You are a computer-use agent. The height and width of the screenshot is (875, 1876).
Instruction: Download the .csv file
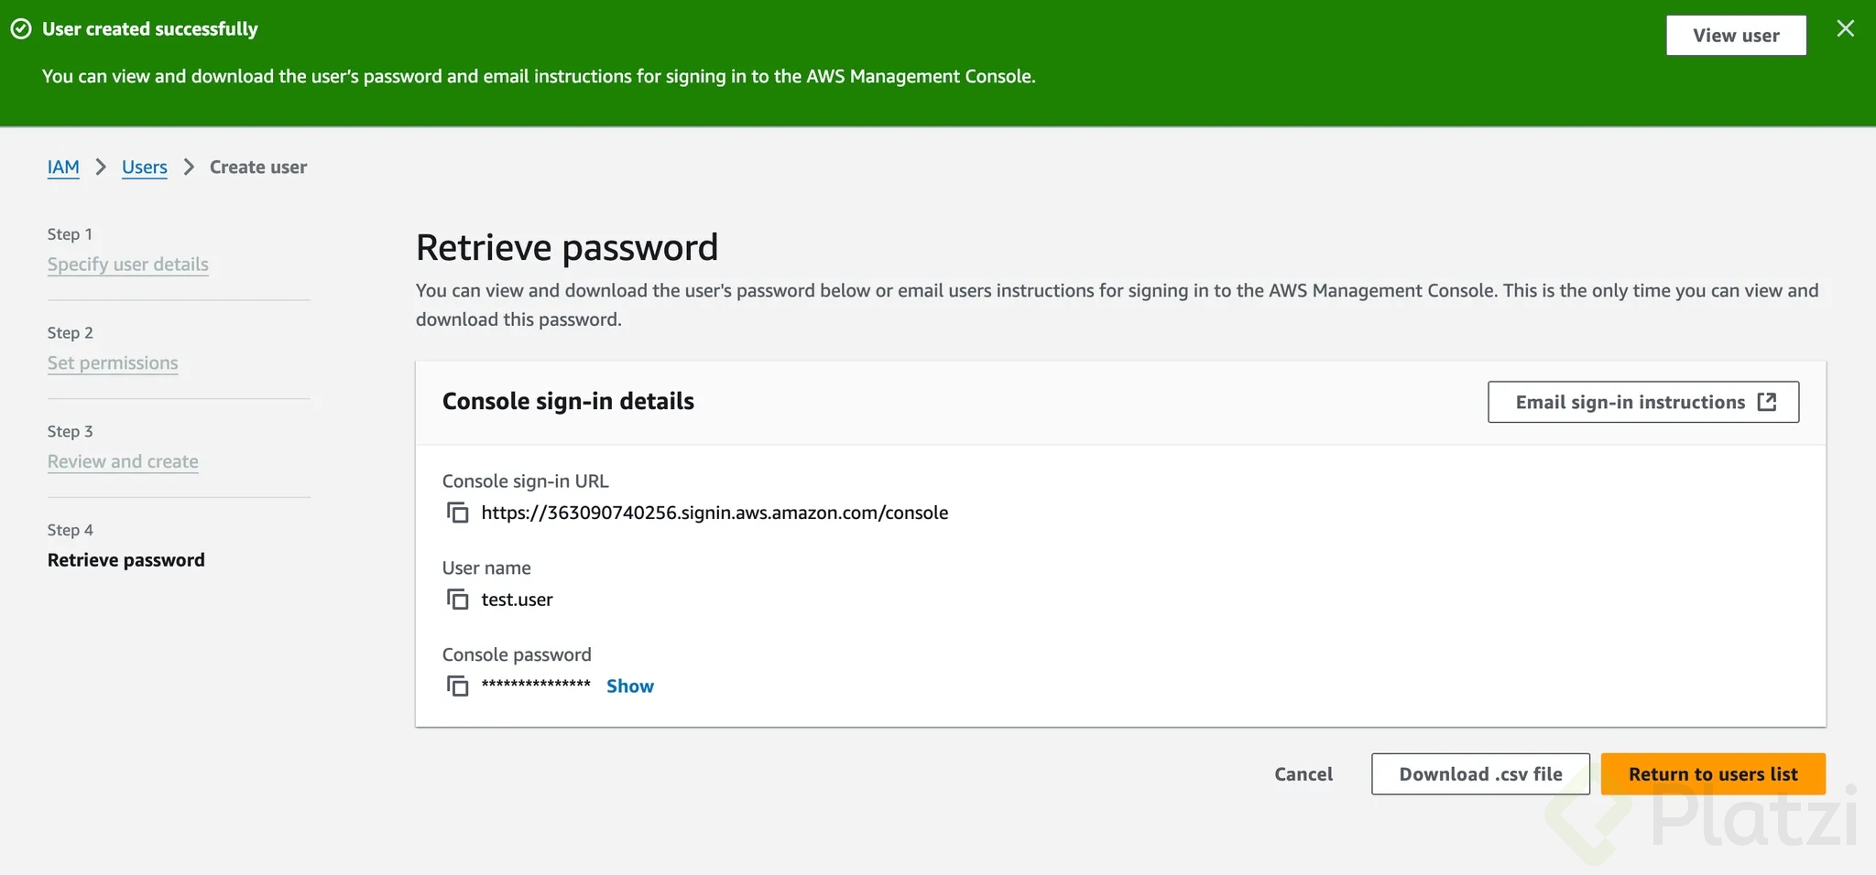(1480, 774)
